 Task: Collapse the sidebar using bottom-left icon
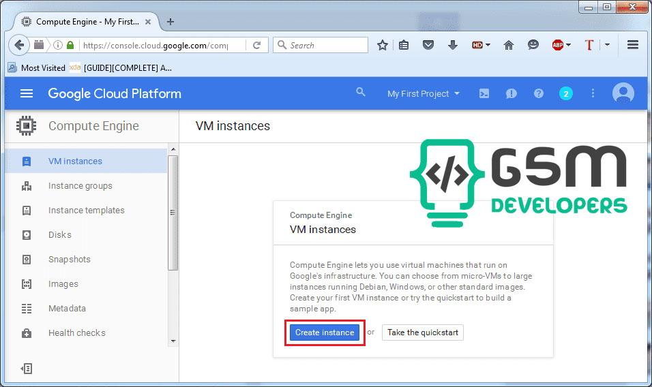point(27,369)
